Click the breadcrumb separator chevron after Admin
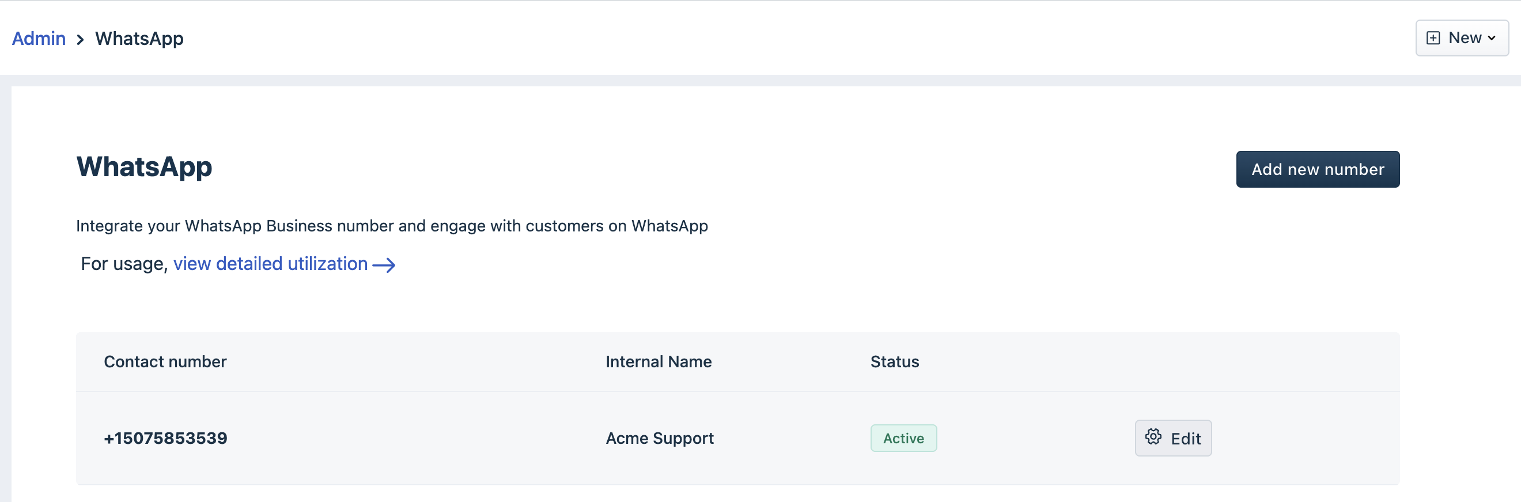Image resolution: width=1521 pixels, height=502 pixels. click(80, 40)
